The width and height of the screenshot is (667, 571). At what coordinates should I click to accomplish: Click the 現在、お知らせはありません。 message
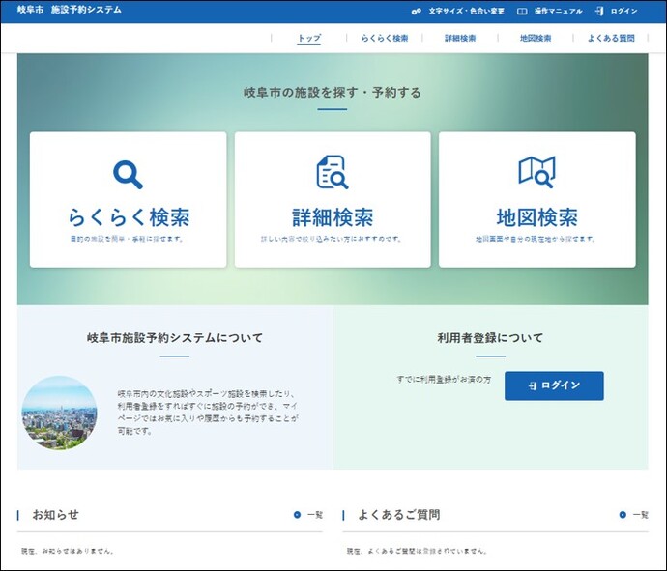tap(68, 551)
